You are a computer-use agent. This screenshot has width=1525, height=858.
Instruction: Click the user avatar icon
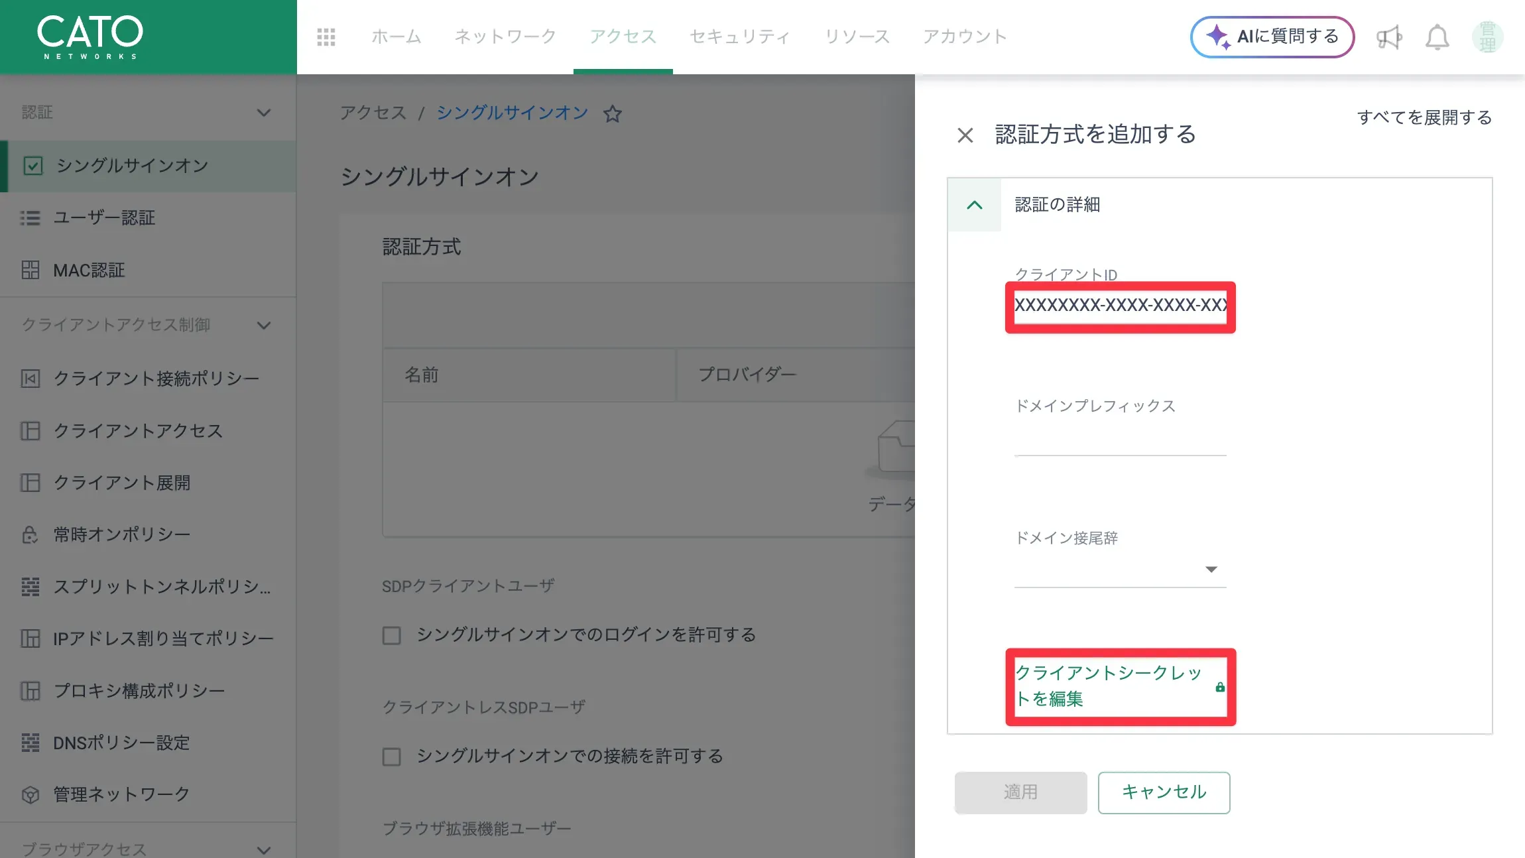point(1487,37)
